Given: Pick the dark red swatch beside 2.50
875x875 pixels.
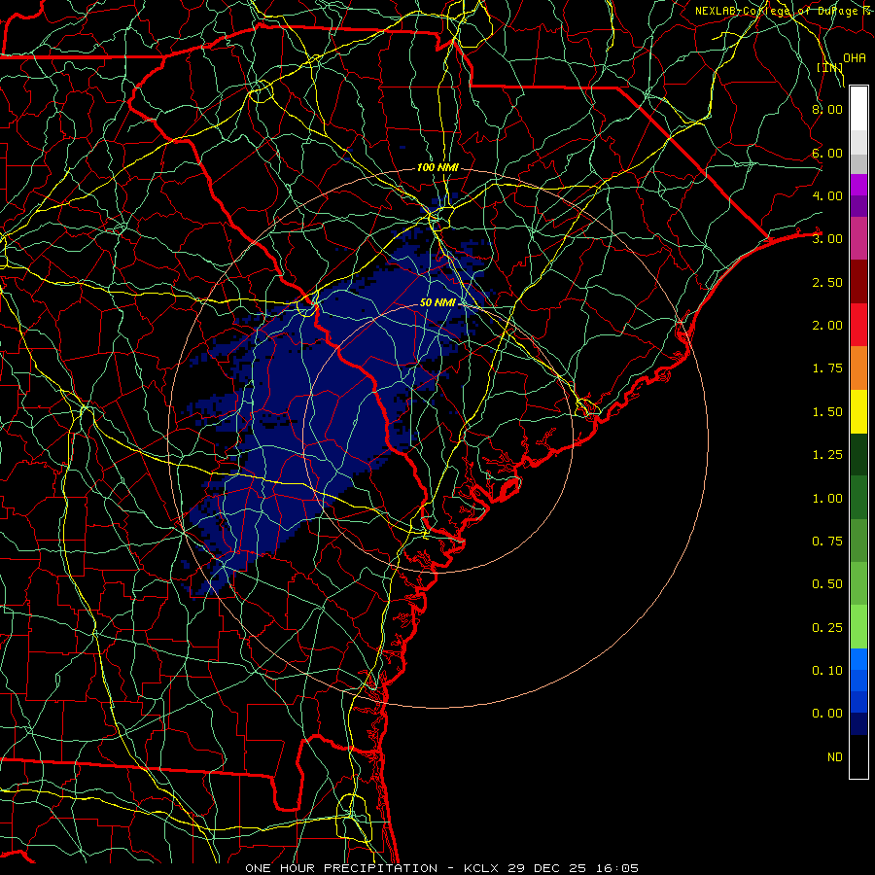Looking at the screenshot, I should [858, 282].
